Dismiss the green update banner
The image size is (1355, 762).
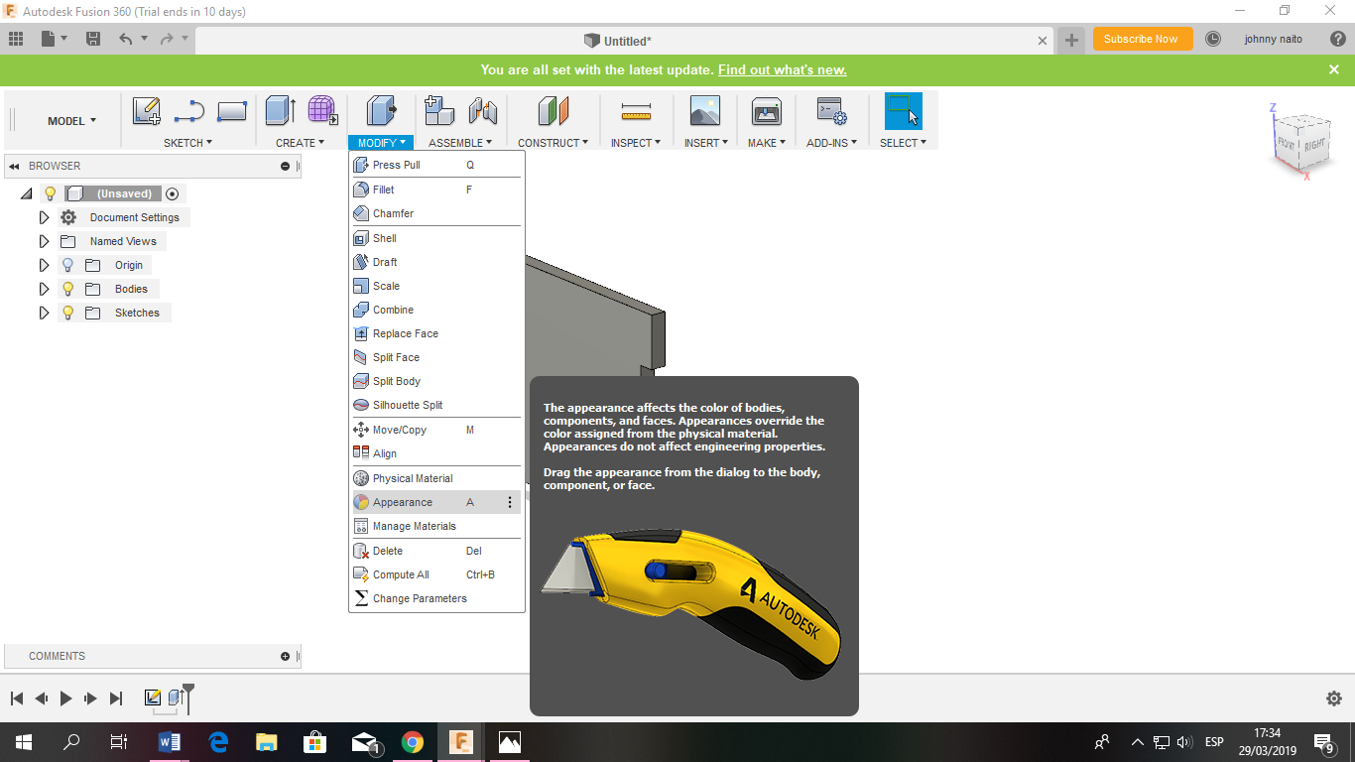tap(1334, 69)
